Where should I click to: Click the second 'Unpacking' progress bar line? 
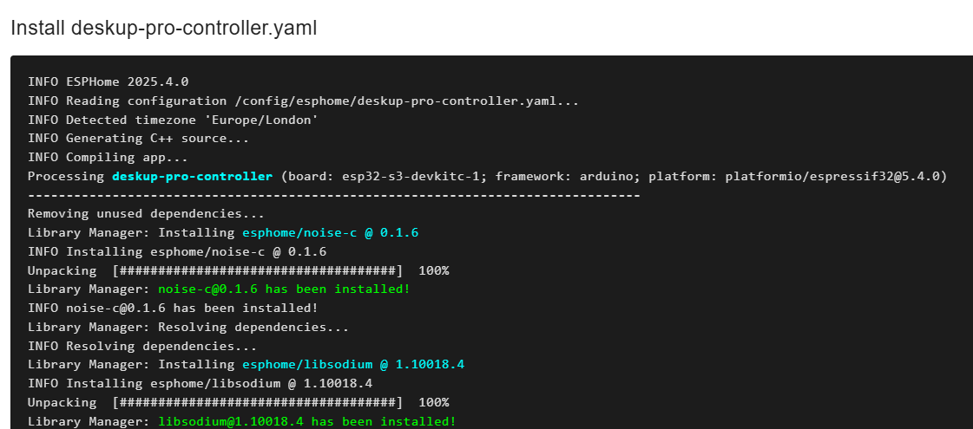(239, 402)
